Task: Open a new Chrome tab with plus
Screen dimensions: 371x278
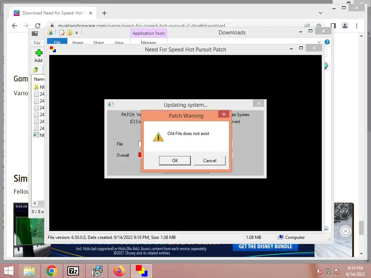Action: pyautogui.click(x=104, y=13)
